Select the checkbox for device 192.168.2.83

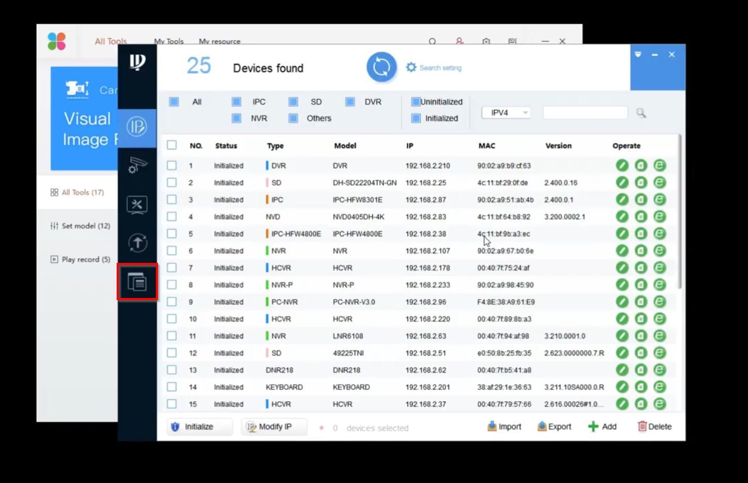(172, 216)
